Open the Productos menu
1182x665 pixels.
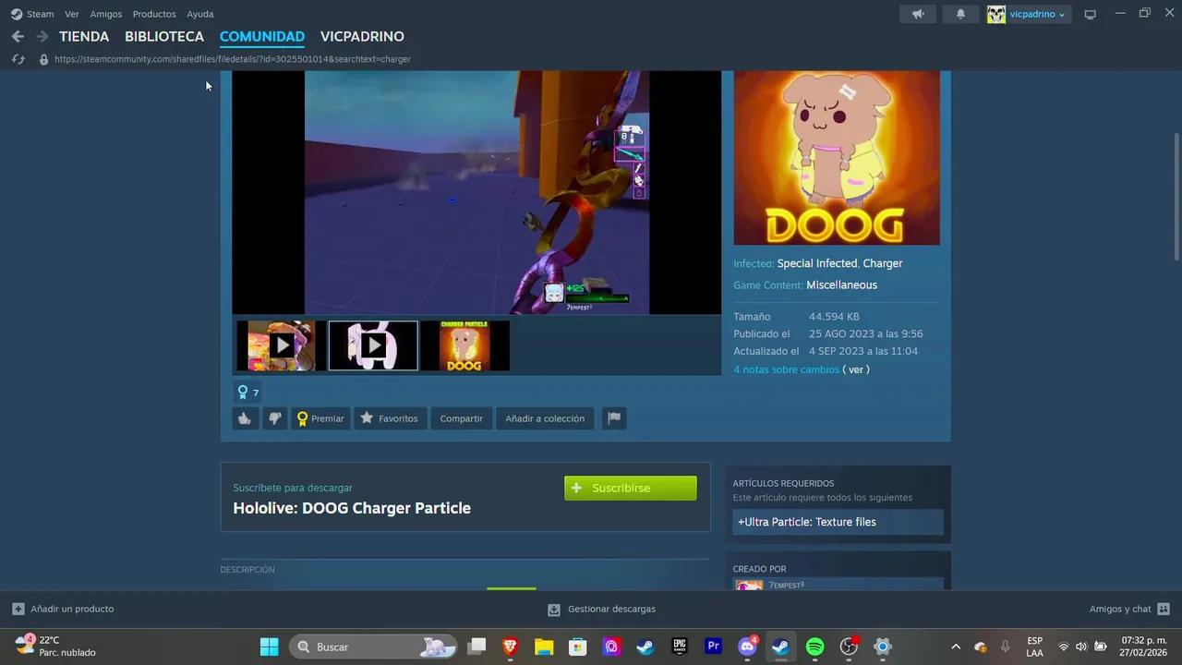coord(154,14)
